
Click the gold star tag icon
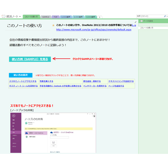53,26
